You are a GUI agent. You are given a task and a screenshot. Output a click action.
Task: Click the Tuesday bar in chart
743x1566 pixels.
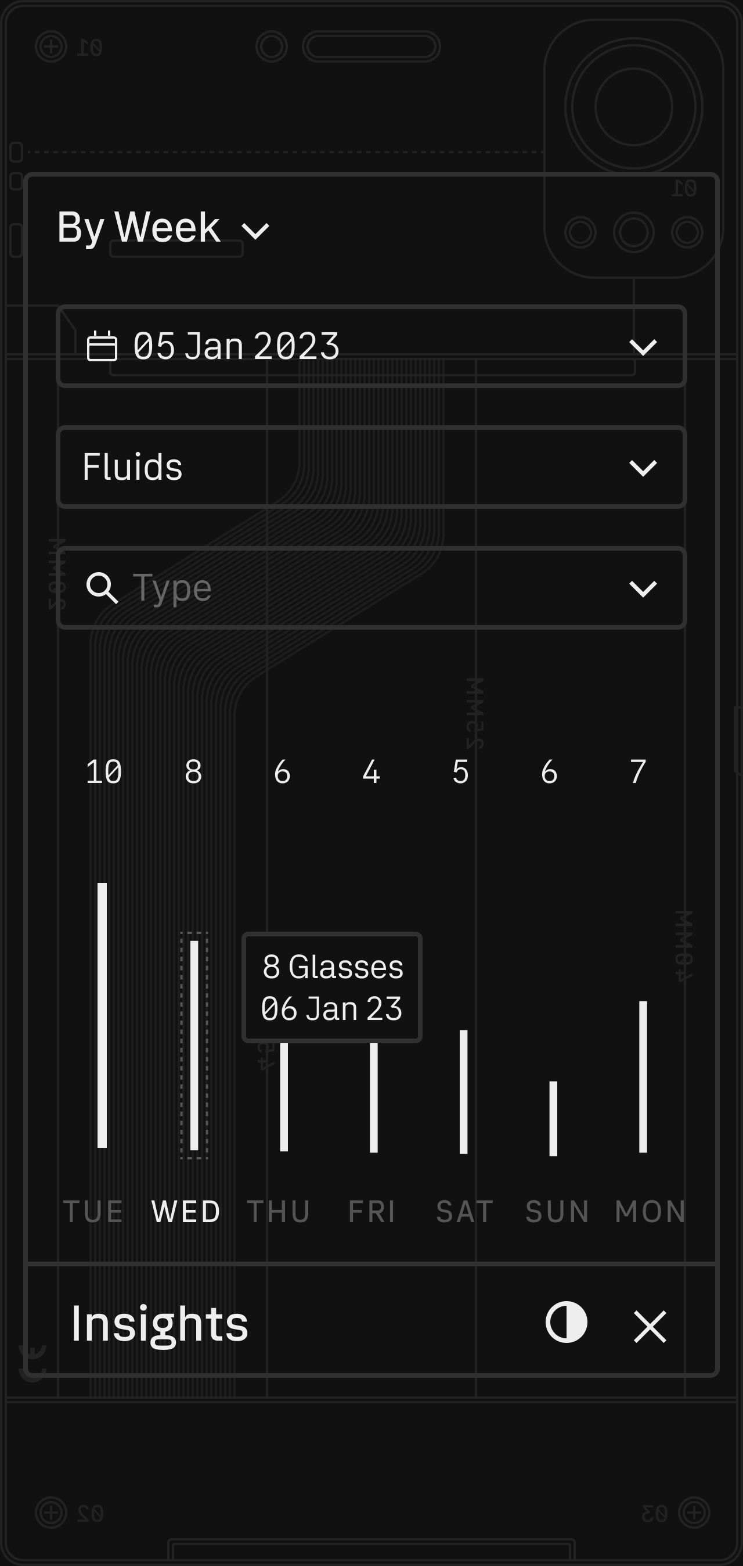102,1015
